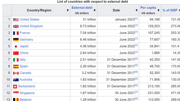The width and height of the screenshot is (180, 101).
Task: Select the '31 trillion' debt cell
Action: tap(84, 20)
